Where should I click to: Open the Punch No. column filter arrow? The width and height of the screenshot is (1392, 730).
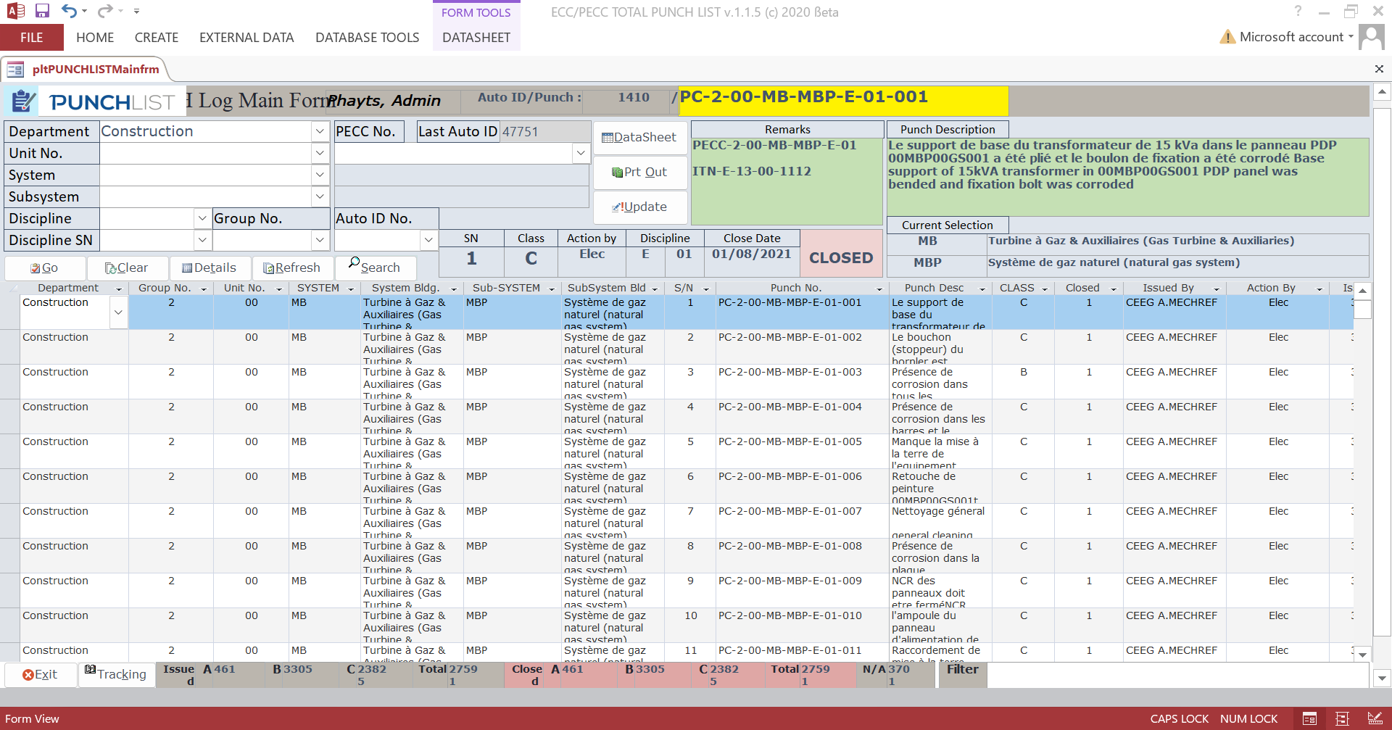[879, 289]
